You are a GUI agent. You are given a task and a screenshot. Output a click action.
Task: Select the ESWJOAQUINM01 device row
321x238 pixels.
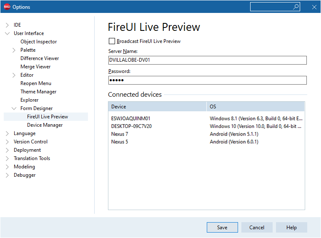click(x=206, y=118)
